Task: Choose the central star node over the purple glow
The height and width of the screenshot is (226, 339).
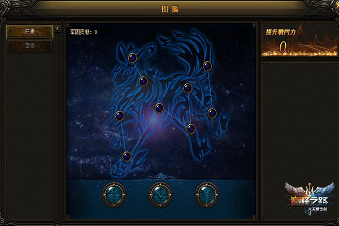Action: 159,108
